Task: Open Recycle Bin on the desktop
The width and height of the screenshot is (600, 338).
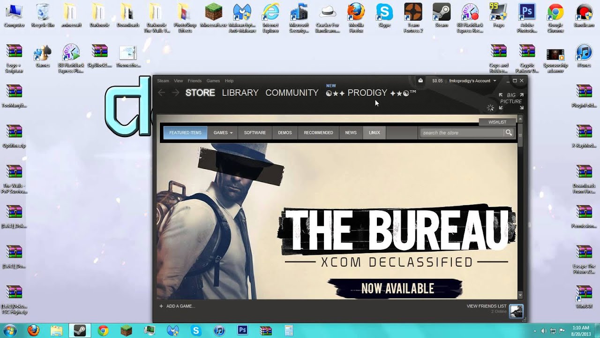Action: 43,16
